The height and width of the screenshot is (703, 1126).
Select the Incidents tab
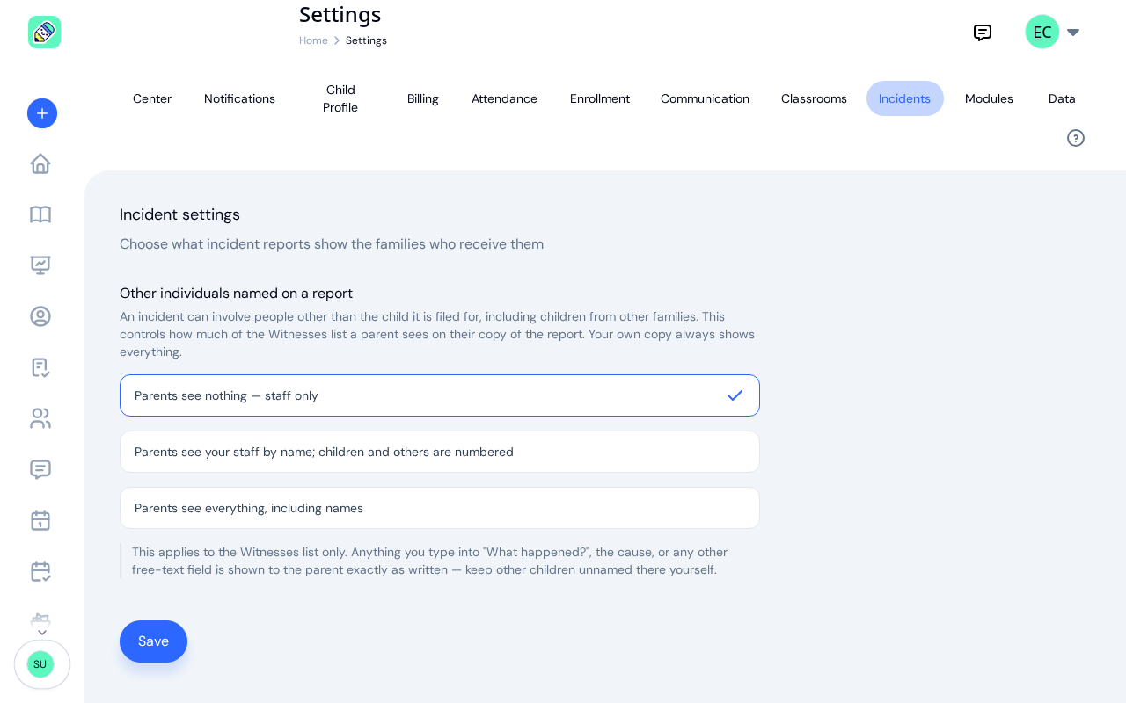(905, 98)
